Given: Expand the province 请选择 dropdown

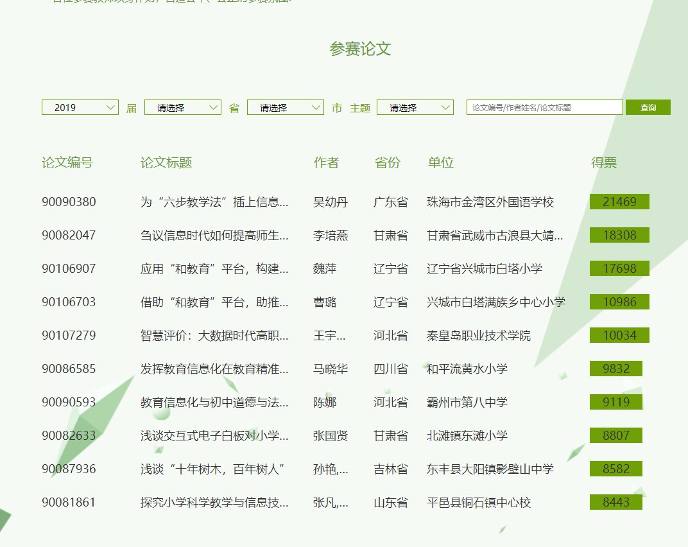Looking at the screenshot, I should click(x=182, y=108).
